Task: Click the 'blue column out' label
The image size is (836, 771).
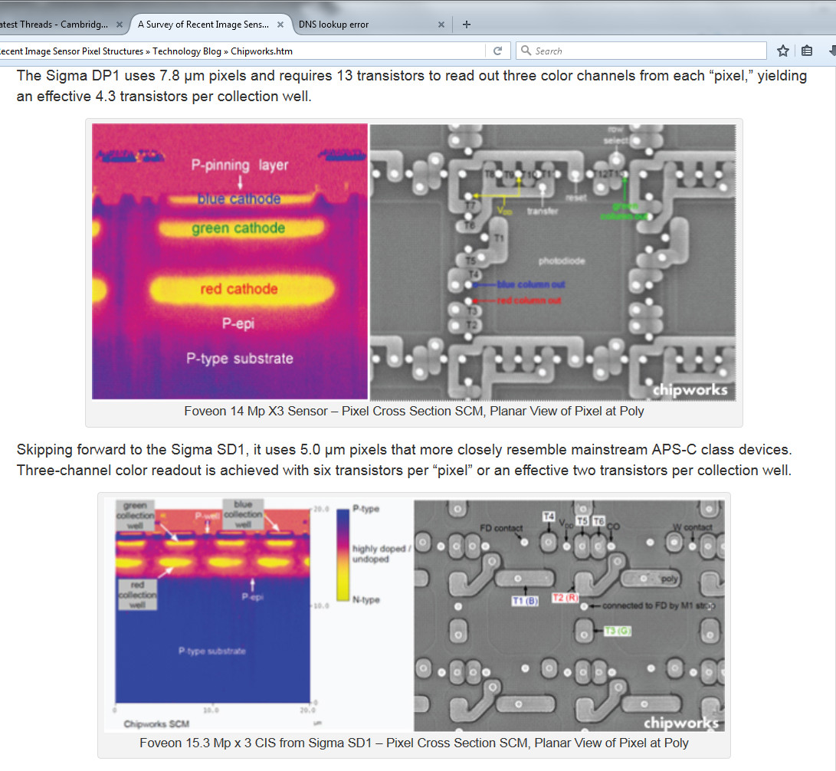Action: (x=530, y=284)
